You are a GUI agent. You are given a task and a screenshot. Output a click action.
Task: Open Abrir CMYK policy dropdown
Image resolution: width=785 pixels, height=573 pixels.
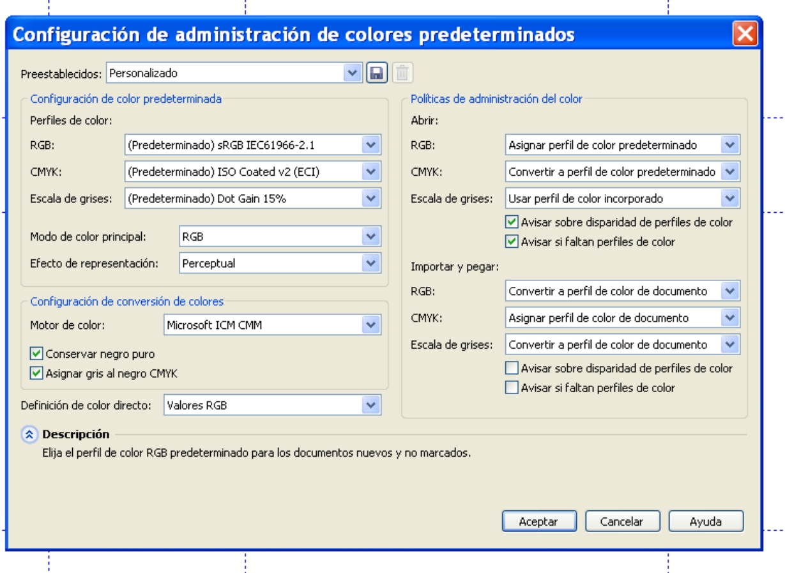click(623, 172)
